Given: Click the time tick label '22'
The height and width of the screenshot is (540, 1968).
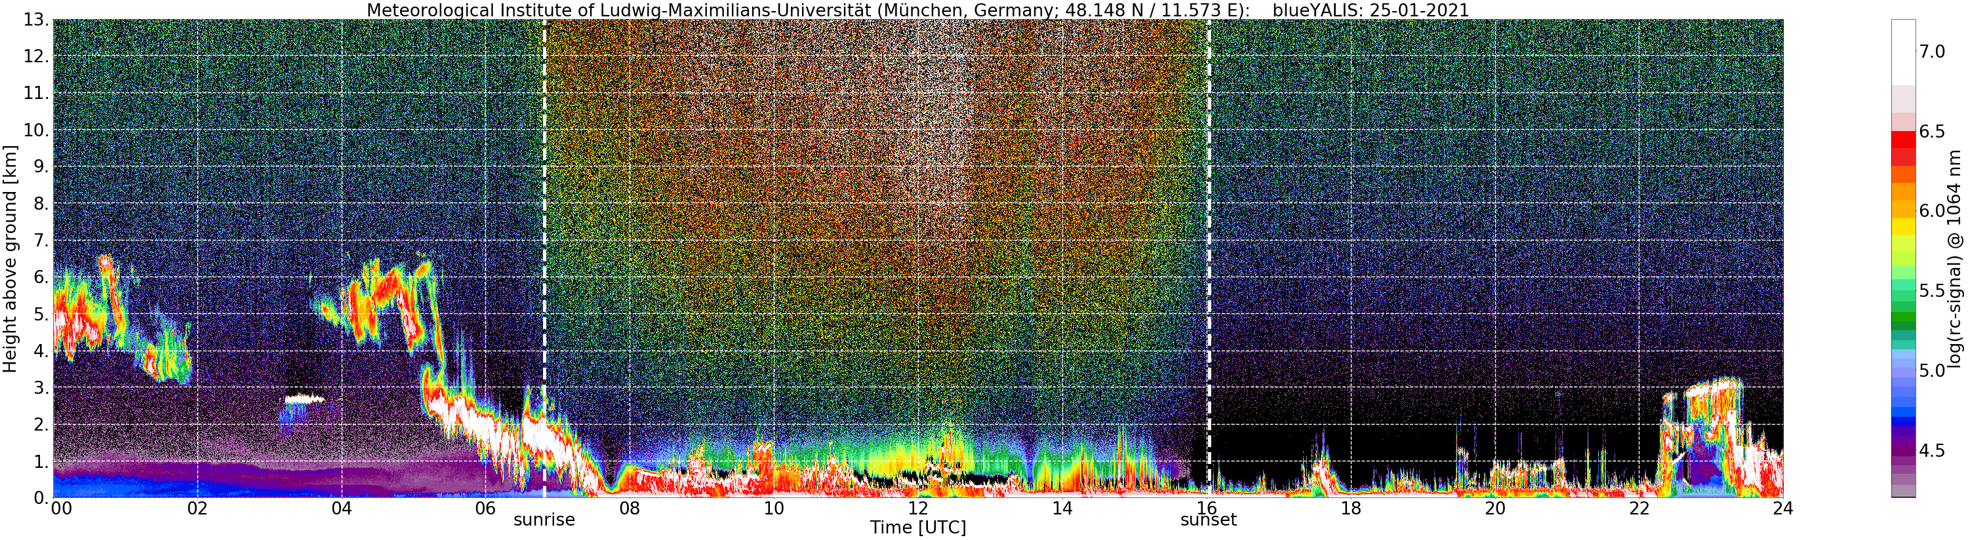Looking at the screenshot, I should pyautogui.click(x=1639, y=509).
